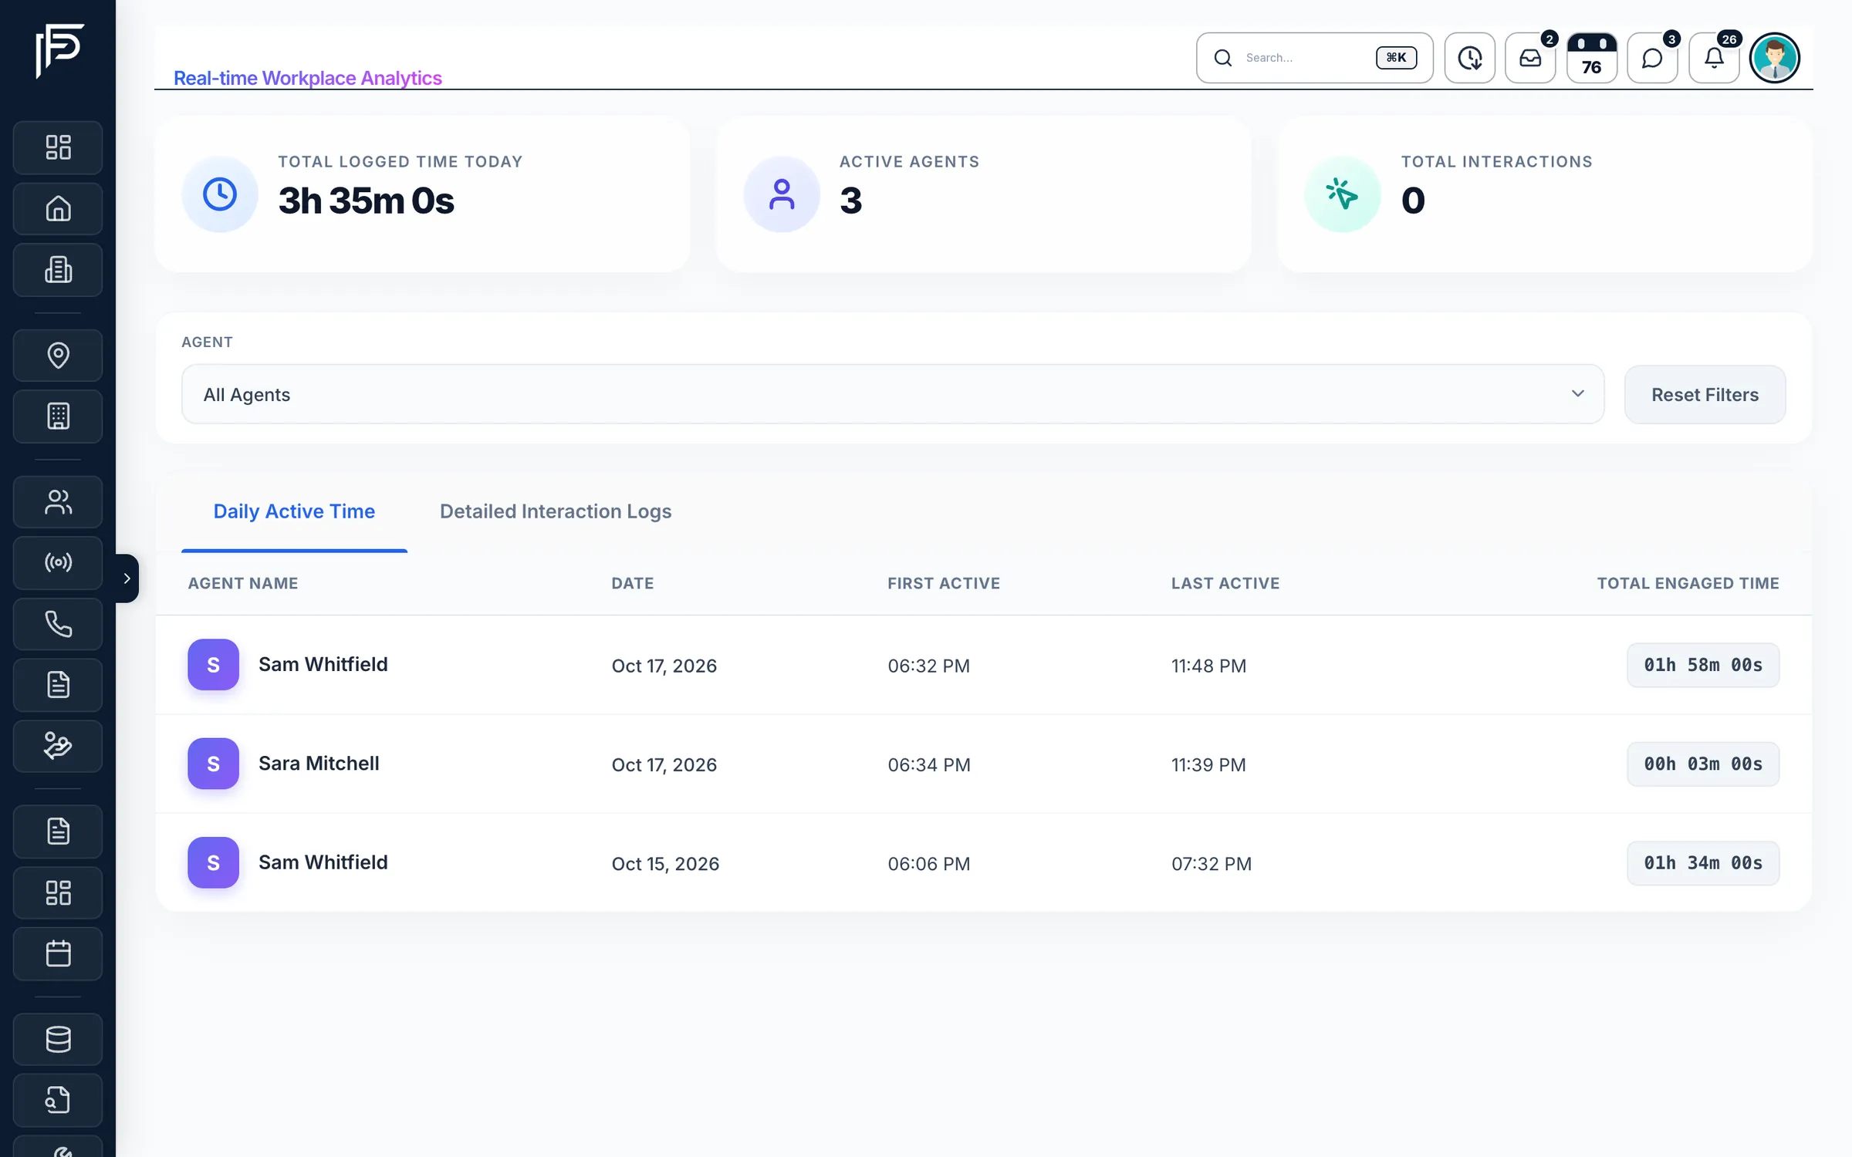Open the users group icon in sidebar

click(x=58, y=502)
